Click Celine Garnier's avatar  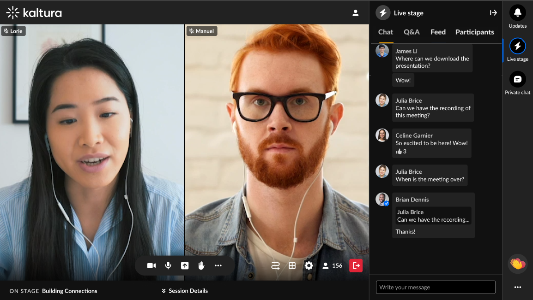point(382,135)
